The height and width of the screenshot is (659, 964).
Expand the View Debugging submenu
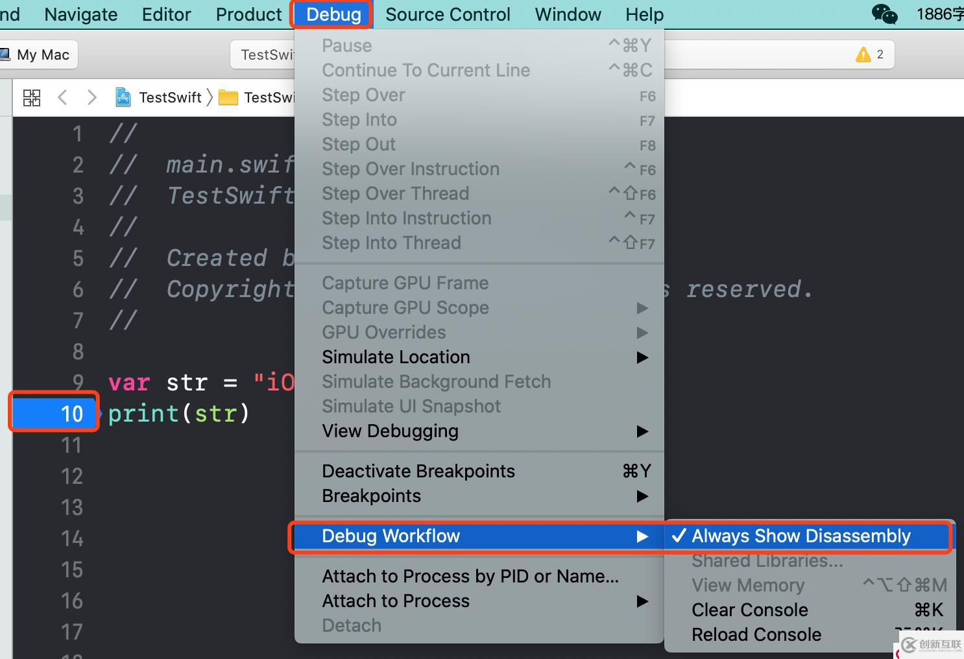pos(479,431)
